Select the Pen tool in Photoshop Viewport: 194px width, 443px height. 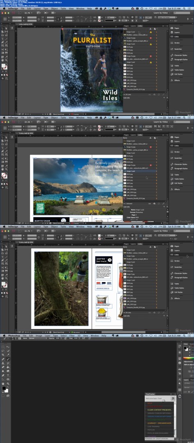click(x=3, y=375)
